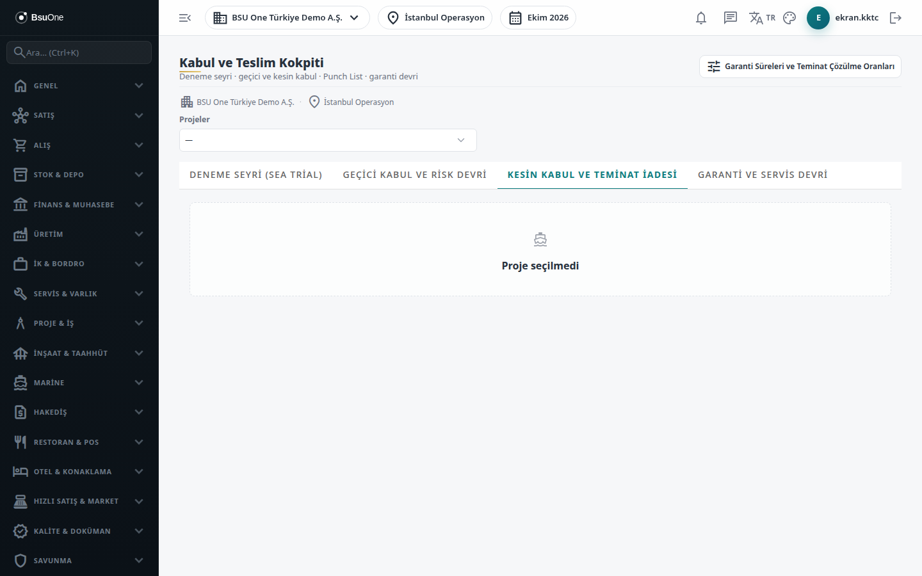Click the ÜRETİM factory icon
Screen dimensions: 922x576
[x=20, y=234]
